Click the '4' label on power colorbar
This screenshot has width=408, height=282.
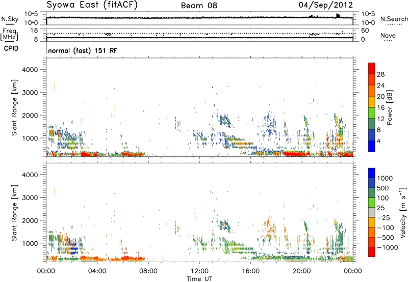(378, 142)
